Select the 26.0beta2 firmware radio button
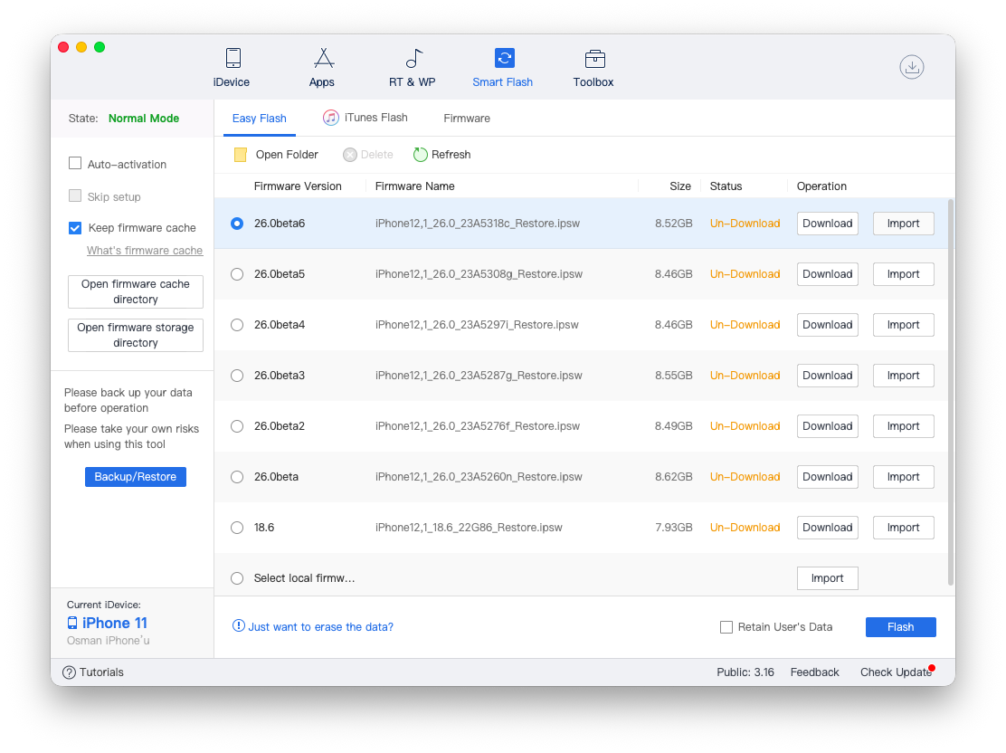Image resolution: width=1006 pixels, height=753 pixels. (237, 426)
